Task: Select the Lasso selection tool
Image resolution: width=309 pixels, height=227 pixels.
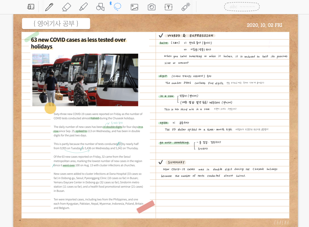Action: click(x=117, y=7)
